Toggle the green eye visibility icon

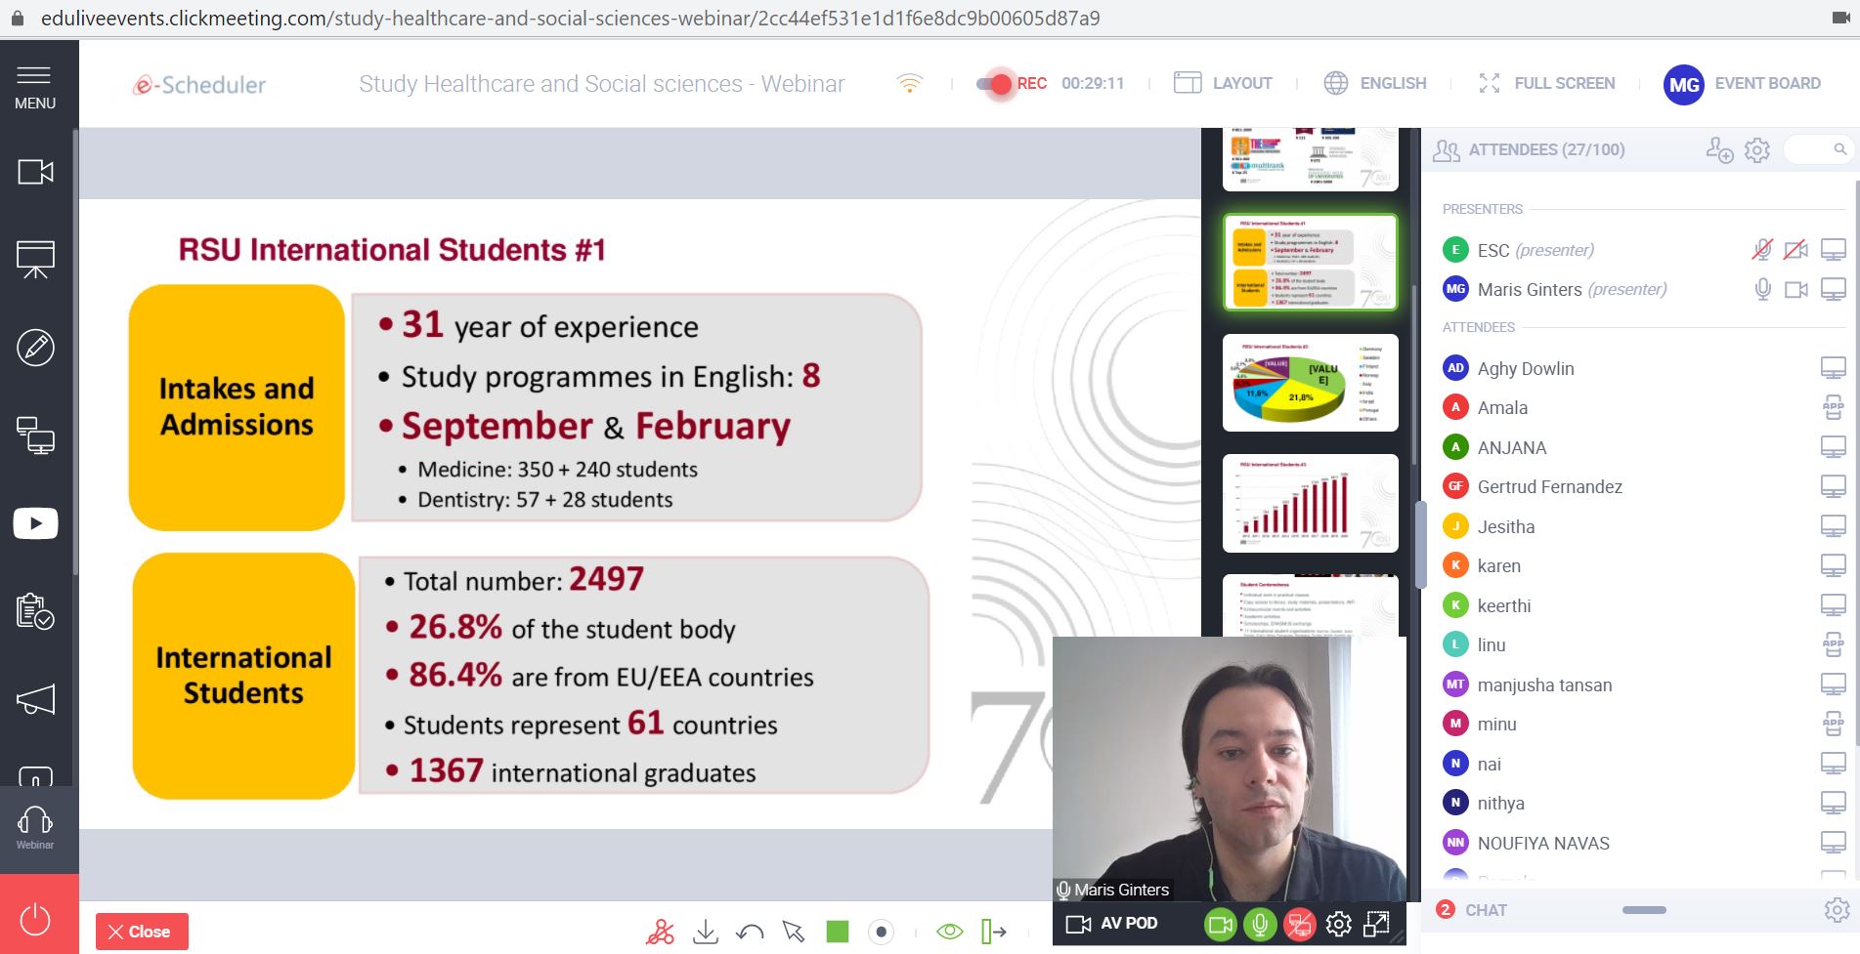pyautogui.click(x=949, y=932)
